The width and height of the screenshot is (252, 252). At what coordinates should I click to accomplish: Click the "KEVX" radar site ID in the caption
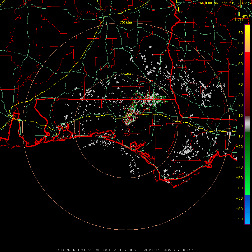click(x=149, y=250)
